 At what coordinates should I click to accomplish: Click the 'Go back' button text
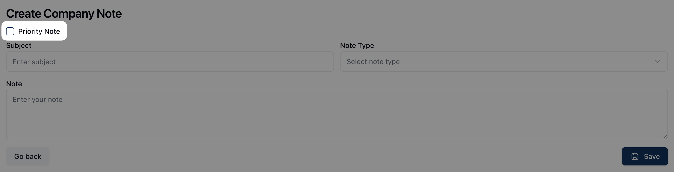[28, 156]
